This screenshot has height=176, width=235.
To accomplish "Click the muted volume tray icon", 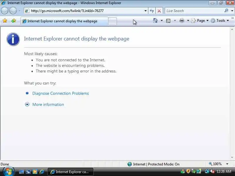I will pos(212,171).
